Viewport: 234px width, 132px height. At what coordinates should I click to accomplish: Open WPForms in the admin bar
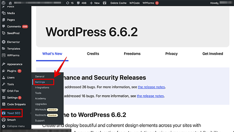tap(150, 3)
